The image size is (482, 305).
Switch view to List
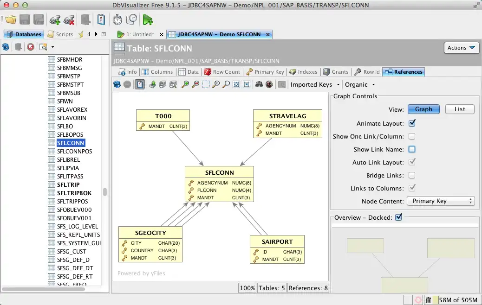click(460, 109)
